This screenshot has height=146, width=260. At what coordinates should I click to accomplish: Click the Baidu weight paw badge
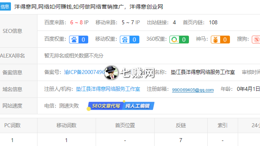tap(78, 40)
